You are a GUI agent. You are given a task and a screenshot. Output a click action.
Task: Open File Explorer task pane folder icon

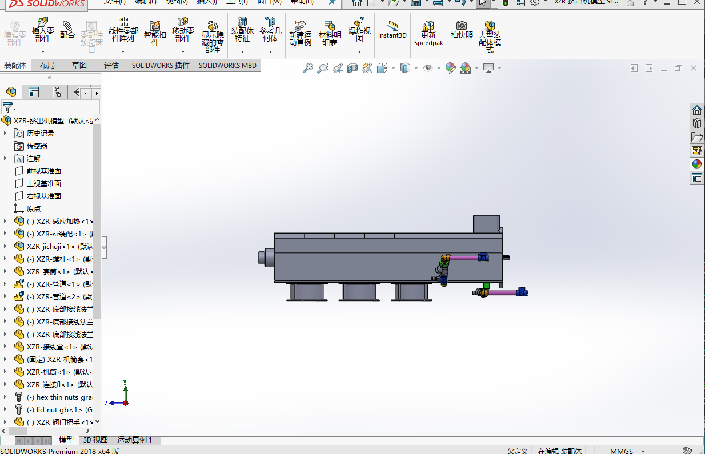[696, 137]
